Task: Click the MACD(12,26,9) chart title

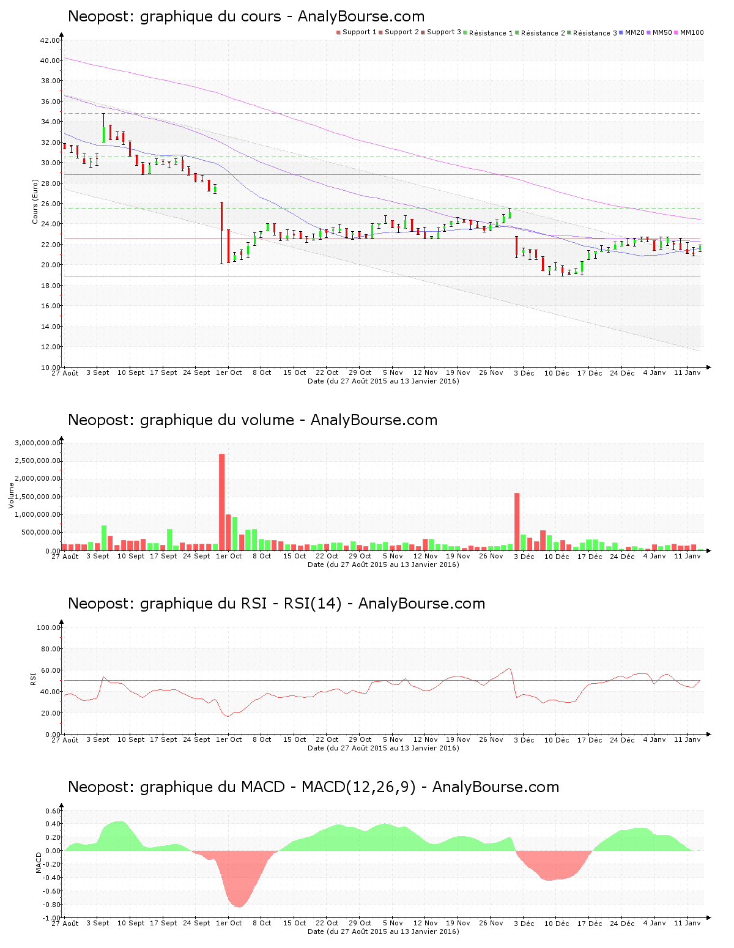Action: (313, 787)
